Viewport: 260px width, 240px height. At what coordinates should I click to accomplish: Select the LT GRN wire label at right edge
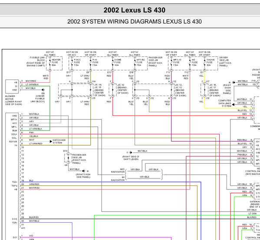[253, 214]
